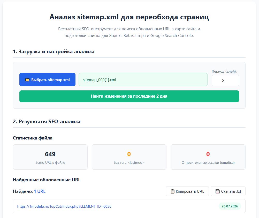Start search with Найти изменения за последние 2 дня

pyautogui.click(x=129, y=96)
